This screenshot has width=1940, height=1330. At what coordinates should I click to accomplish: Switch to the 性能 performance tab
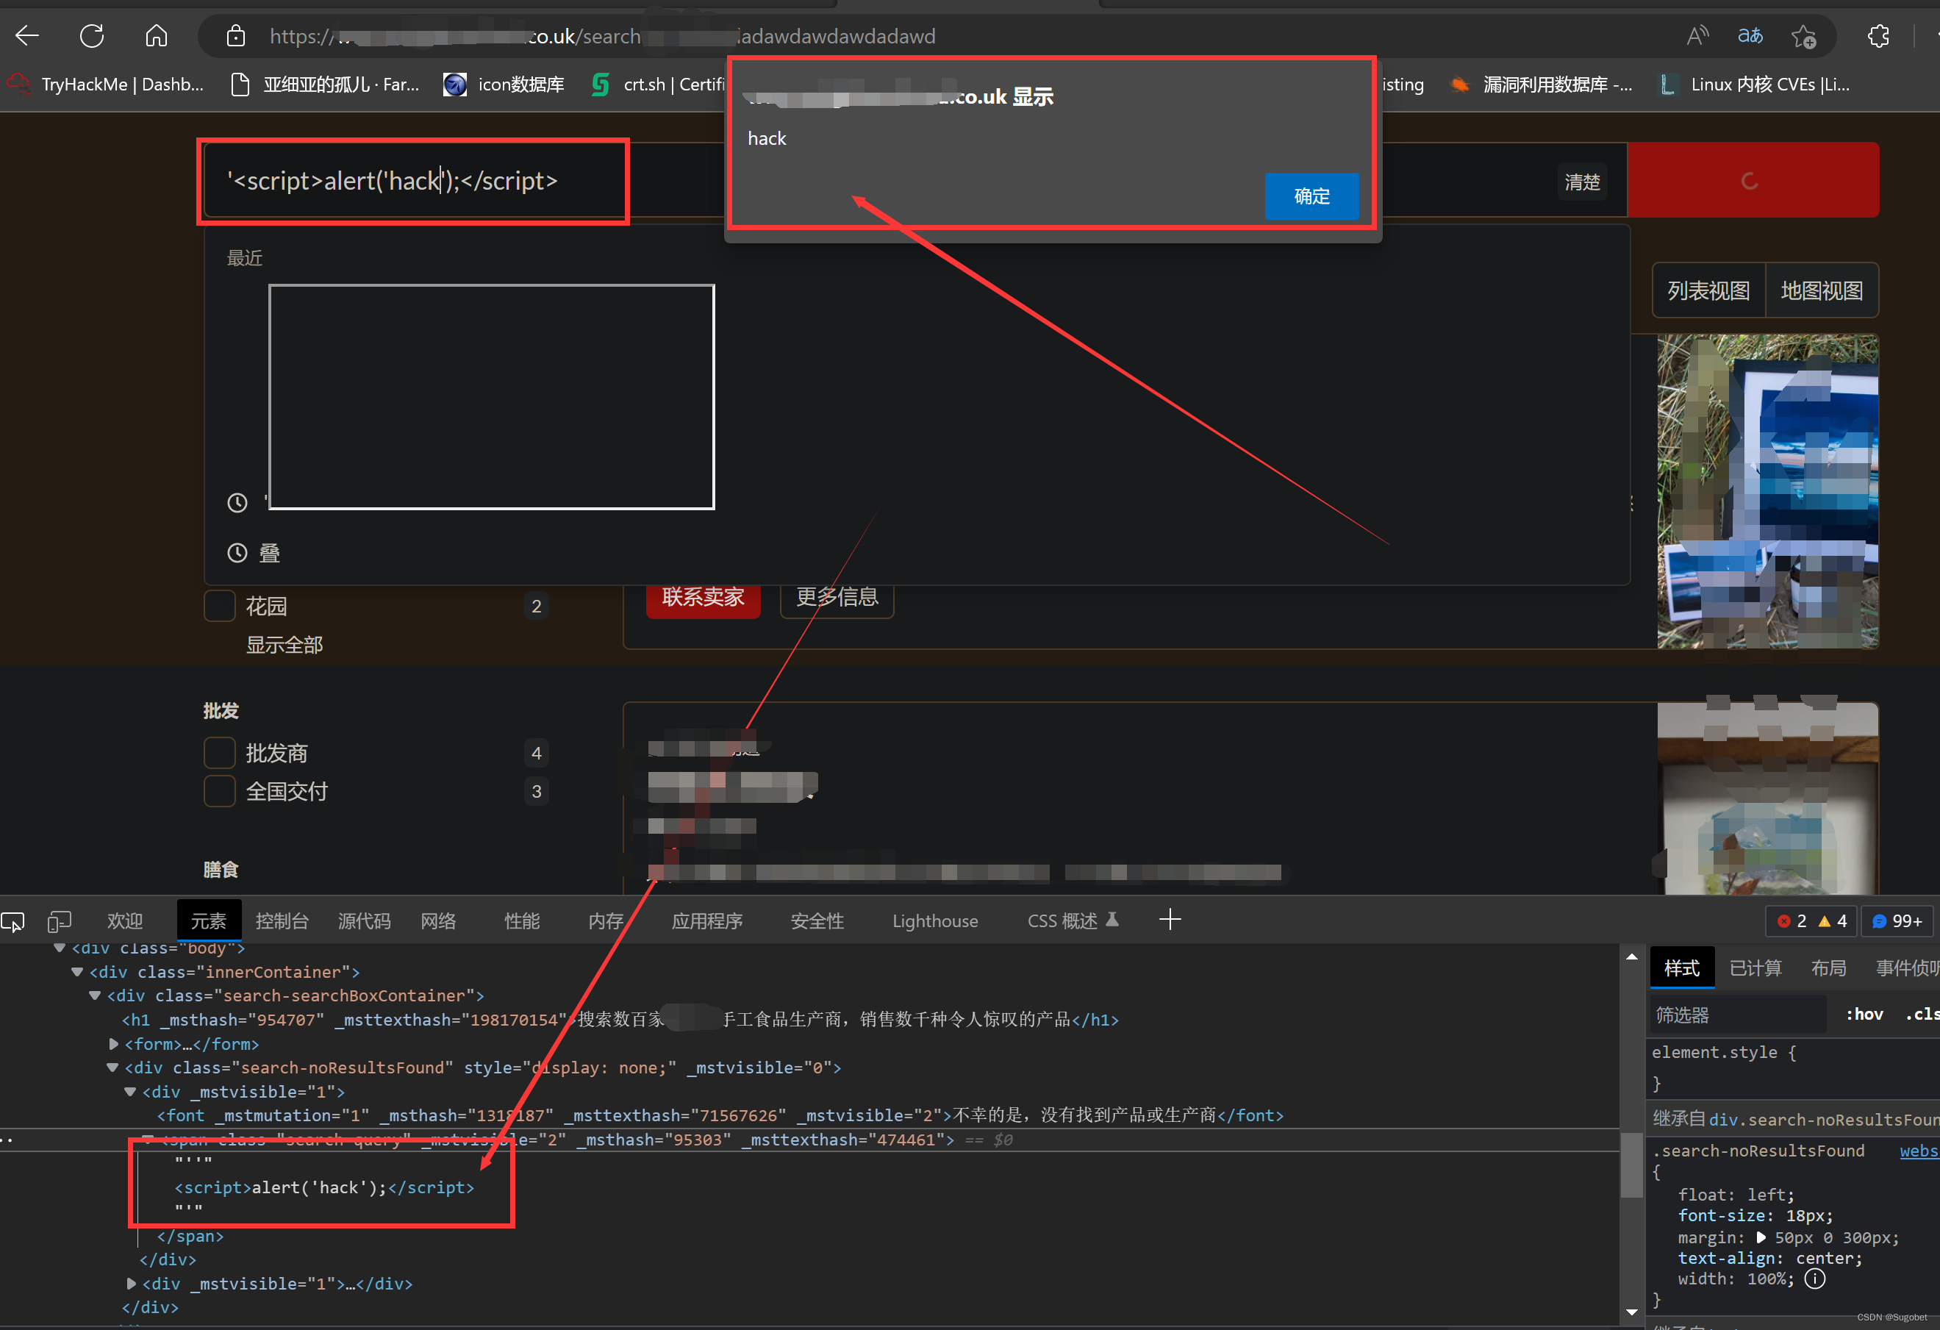coord(522,921)
